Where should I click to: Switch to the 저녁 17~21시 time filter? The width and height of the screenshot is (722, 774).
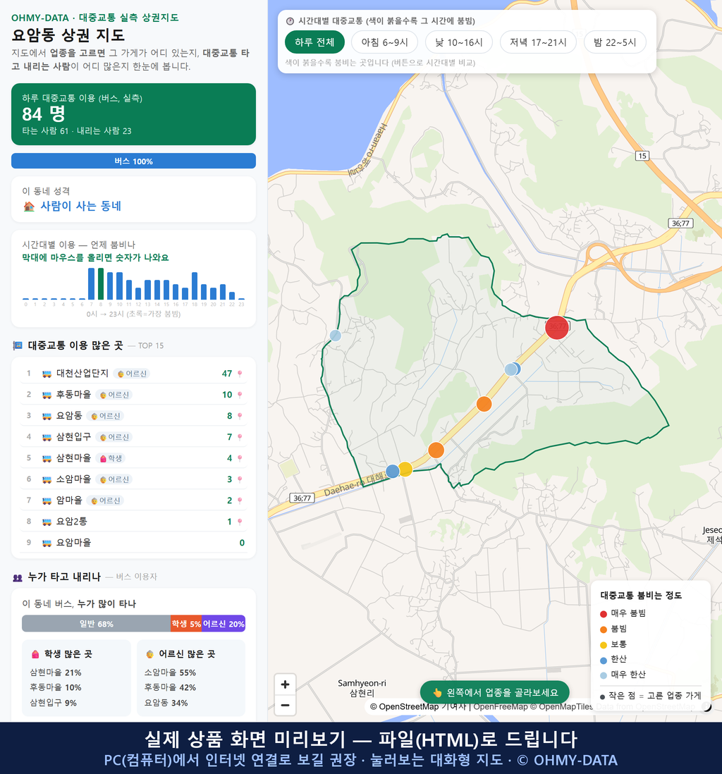(538, 42)
